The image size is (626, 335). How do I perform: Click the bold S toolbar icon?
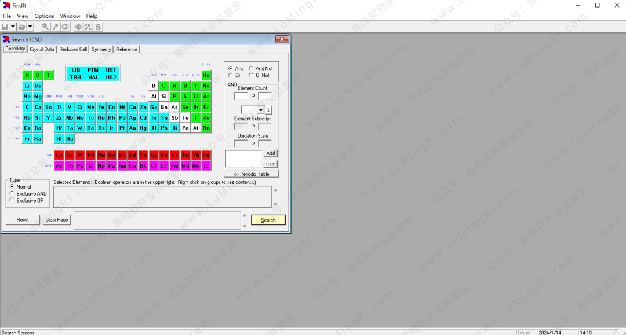tap(98, 27)
